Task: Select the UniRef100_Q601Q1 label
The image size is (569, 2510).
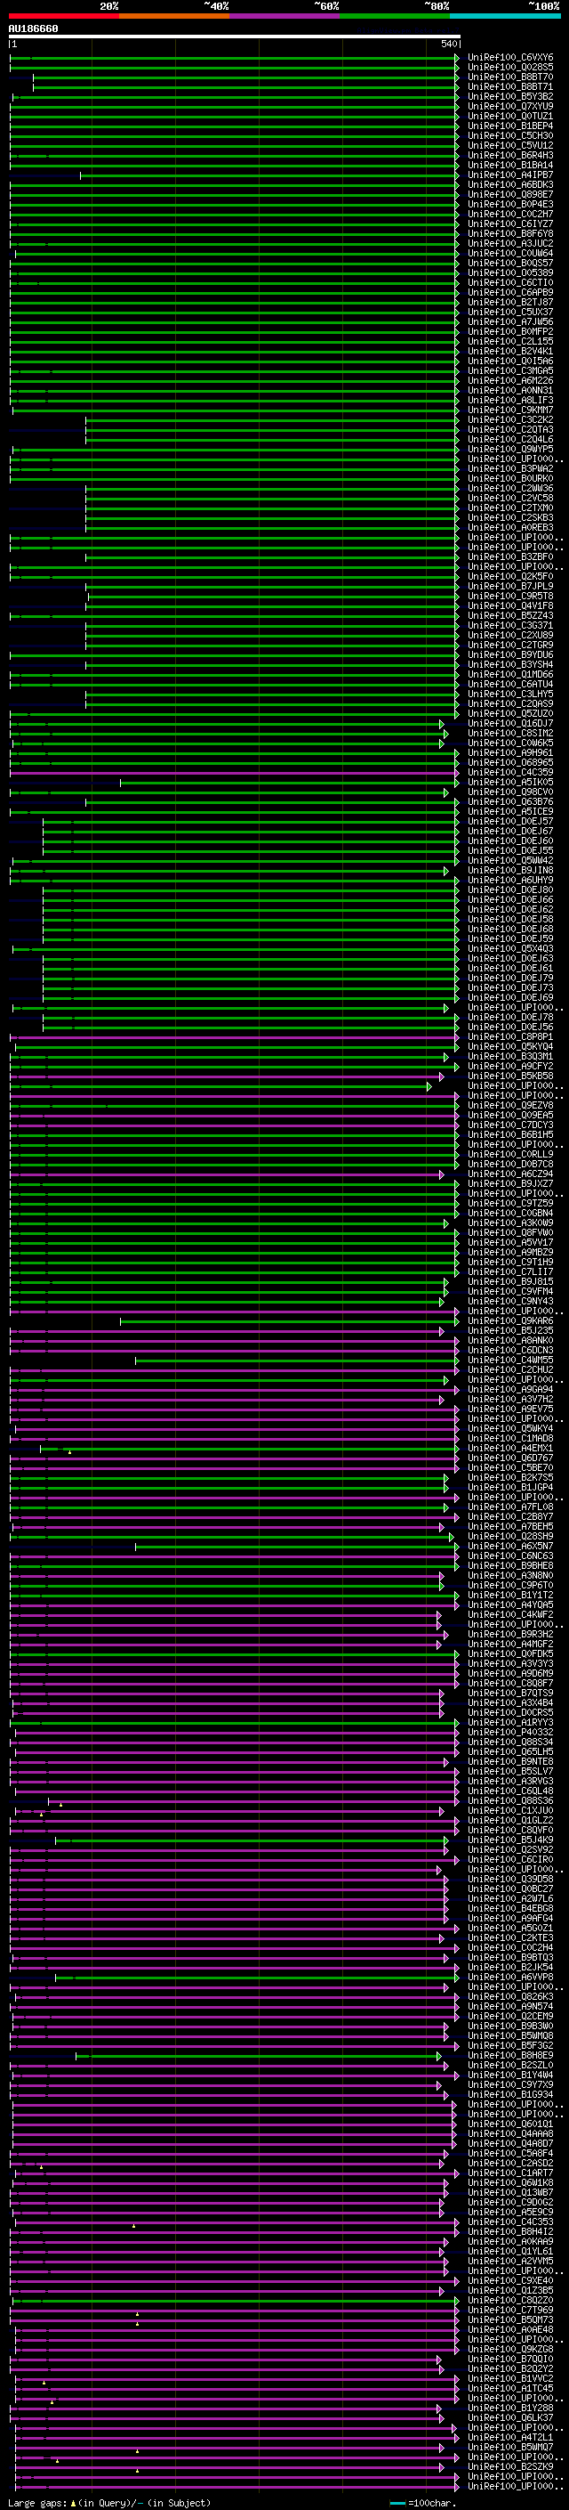Action: [510, 2124]
